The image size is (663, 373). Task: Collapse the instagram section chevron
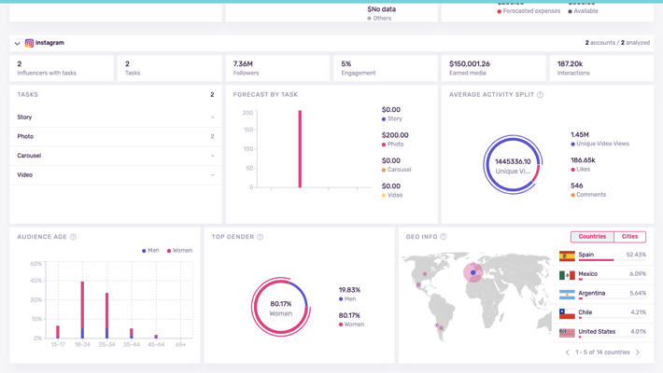(17, 43)
